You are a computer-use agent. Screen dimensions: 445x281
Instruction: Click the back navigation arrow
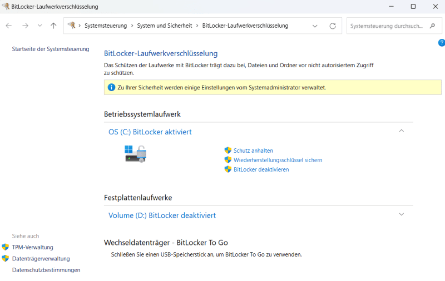[x=9, y=26]
